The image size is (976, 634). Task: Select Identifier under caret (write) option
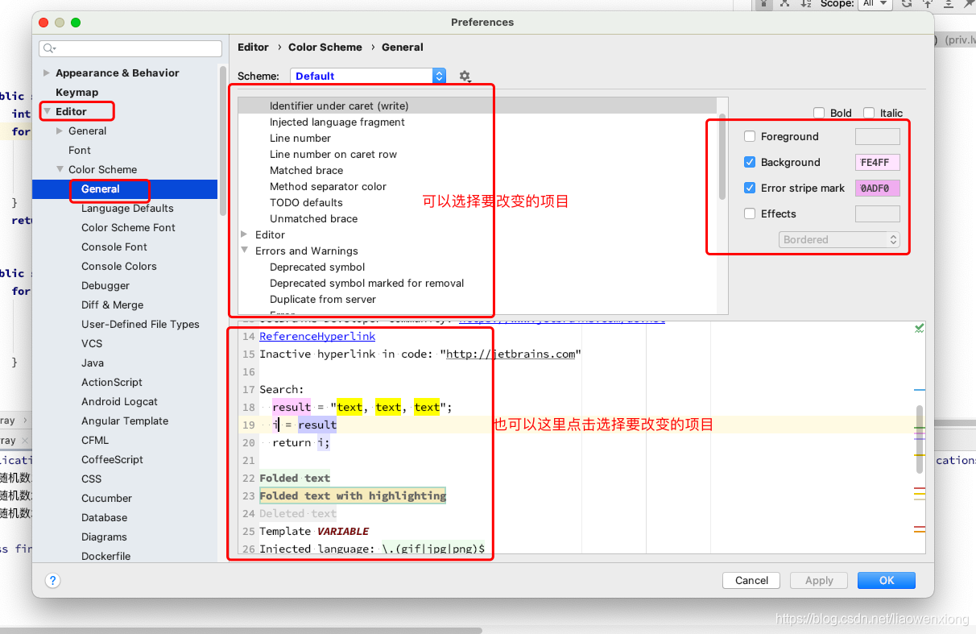(x=339, y=106)
